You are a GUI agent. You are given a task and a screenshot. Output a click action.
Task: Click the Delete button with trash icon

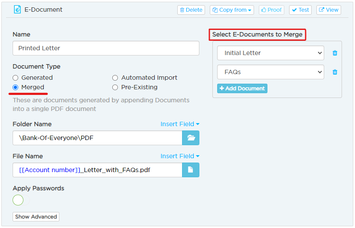191,10
